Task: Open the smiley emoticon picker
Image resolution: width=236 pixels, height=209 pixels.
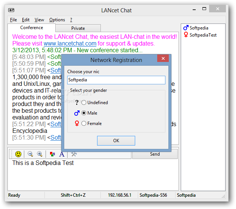Action: tap(18, 154)
